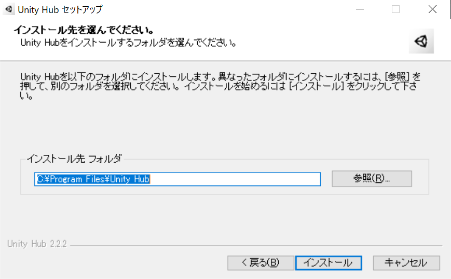Start installation with the インストール button
This screenshot has width=451, height=279.
[x=329, y=262]
